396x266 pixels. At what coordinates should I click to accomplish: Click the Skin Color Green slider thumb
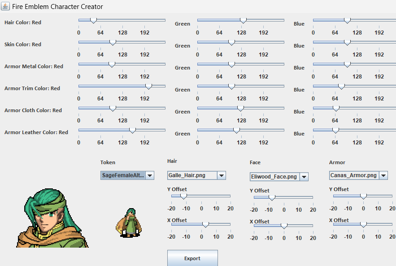[231, 43]
